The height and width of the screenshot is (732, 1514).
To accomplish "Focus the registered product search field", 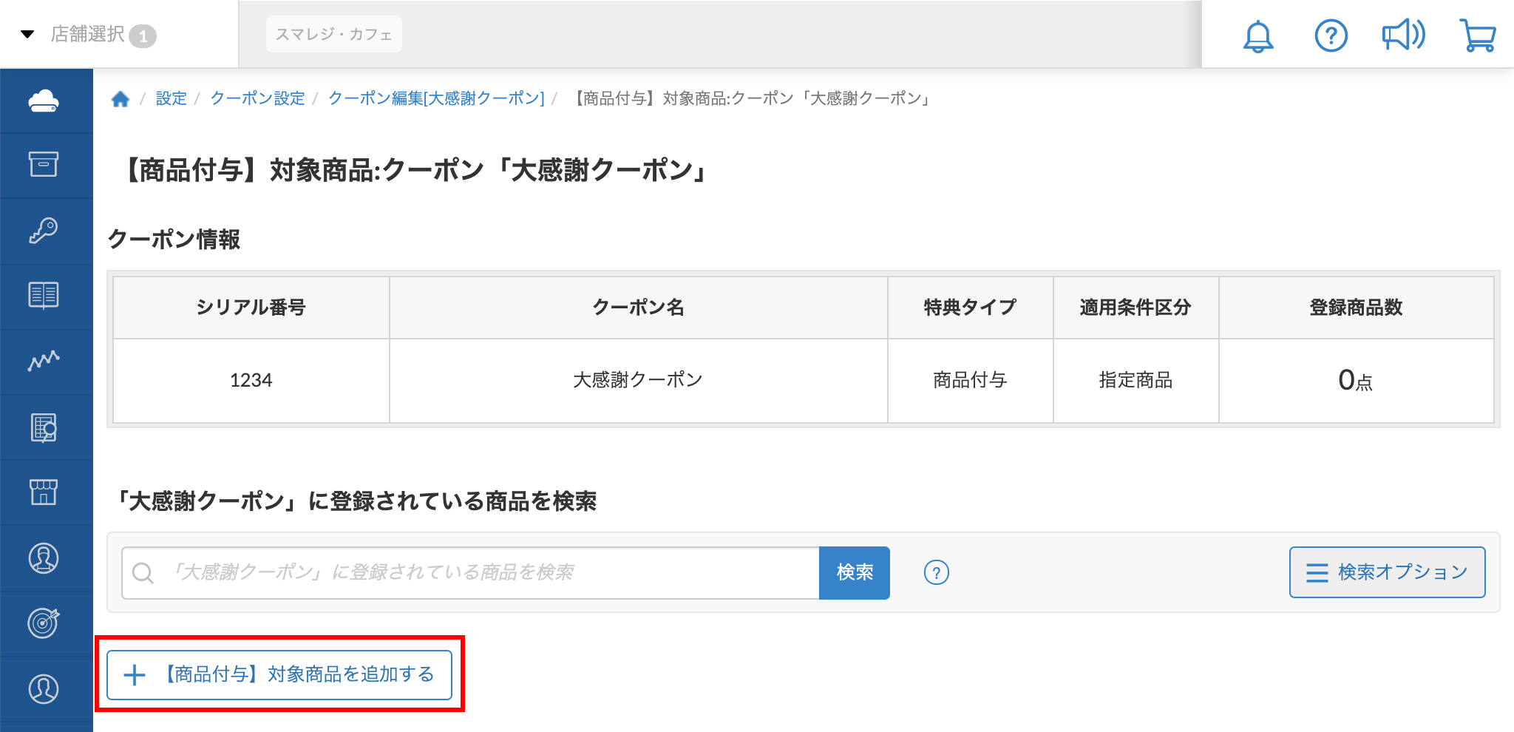I will point(471,573).
